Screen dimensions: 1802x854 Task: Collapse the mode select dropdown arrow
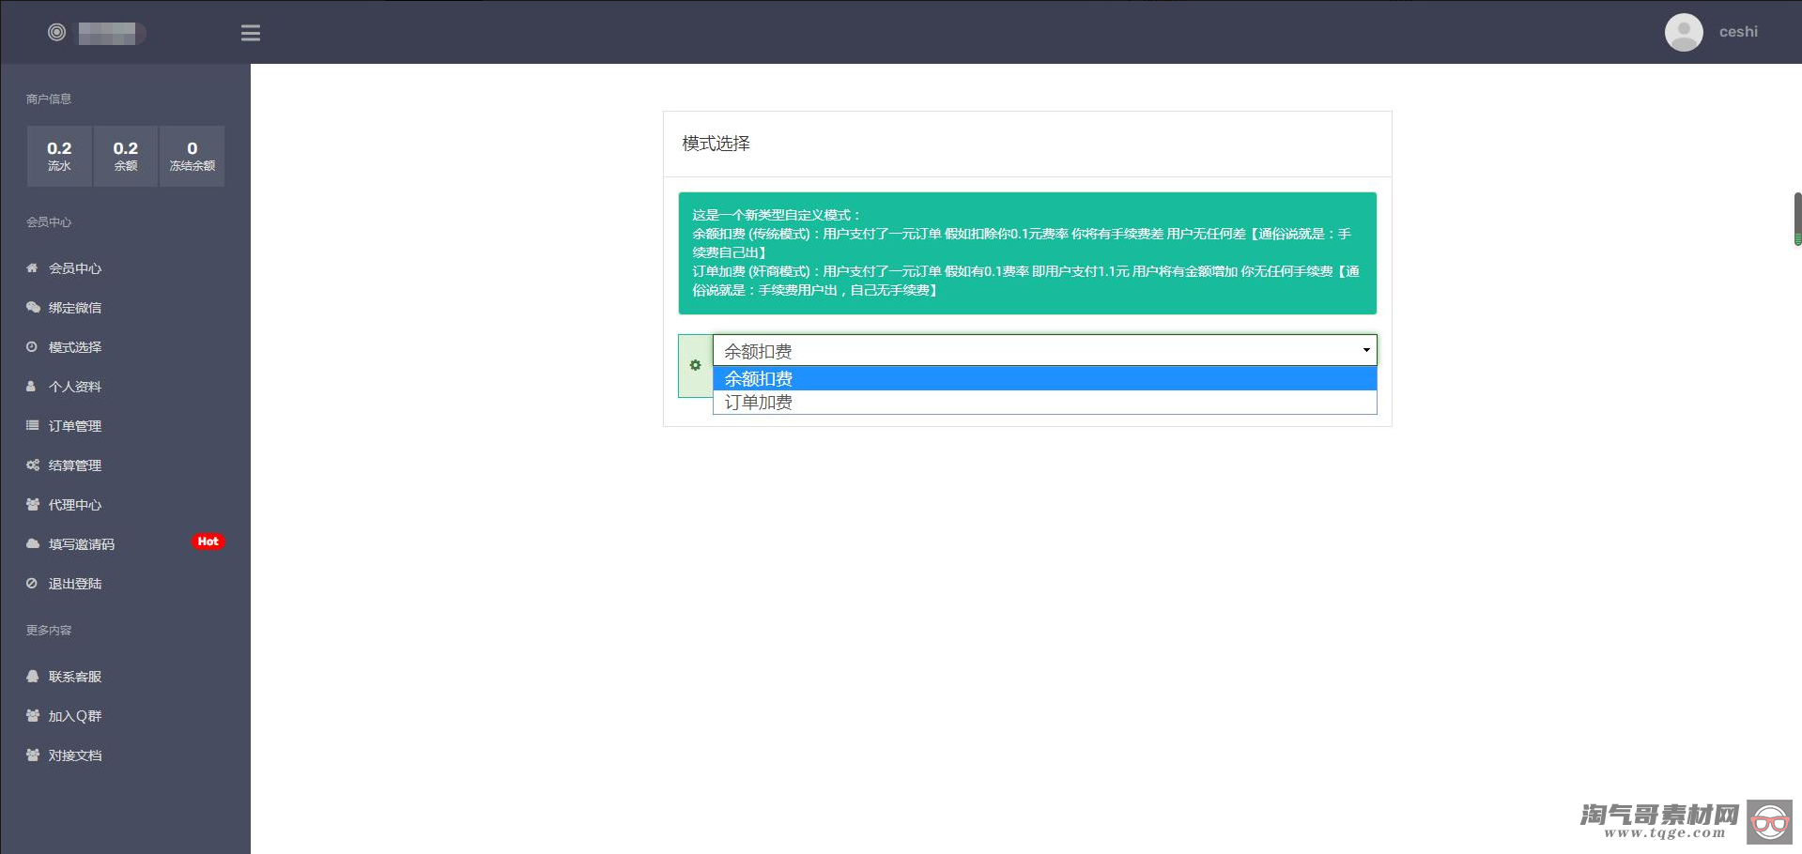point(1365,350)
